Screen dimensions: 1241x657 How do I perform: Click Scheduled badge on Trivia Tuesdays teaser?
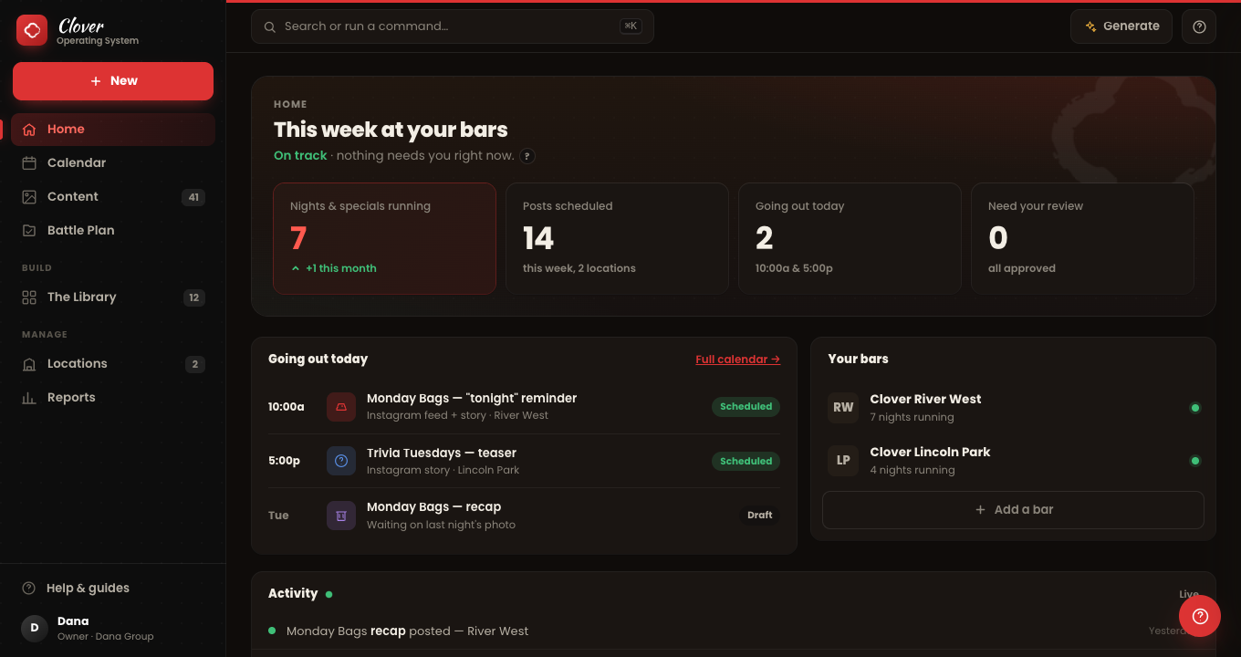(x=746, y=462)
